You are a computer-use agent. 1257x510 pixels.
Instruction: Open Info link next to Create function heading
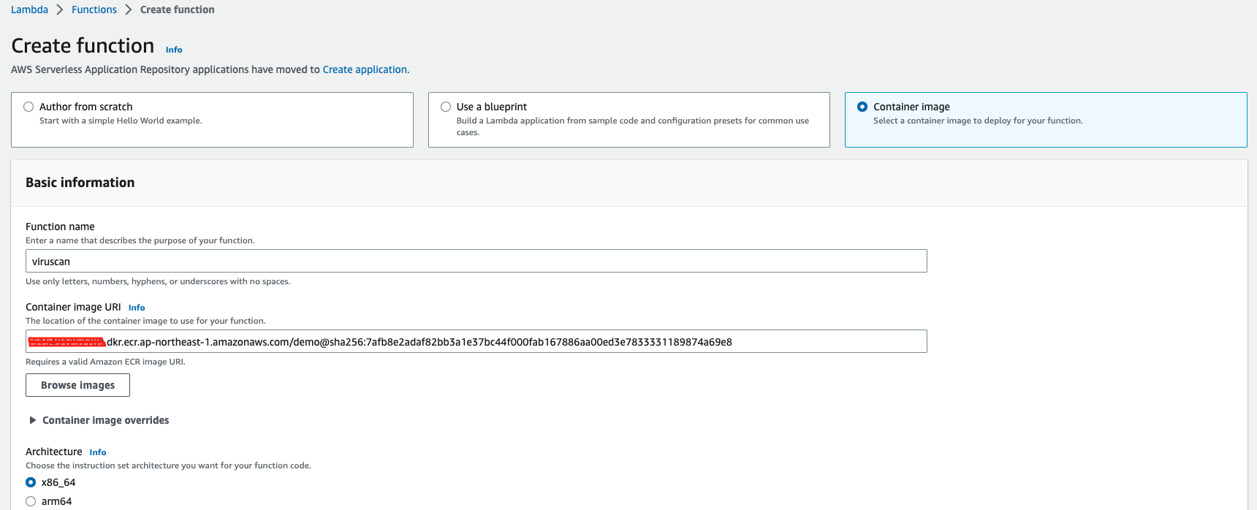[174, 50]
